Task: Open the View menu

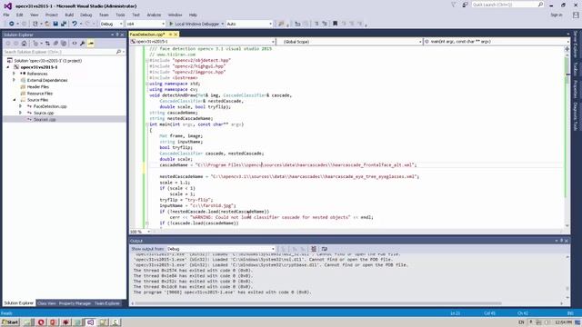Action: click(x=35, y=15)
